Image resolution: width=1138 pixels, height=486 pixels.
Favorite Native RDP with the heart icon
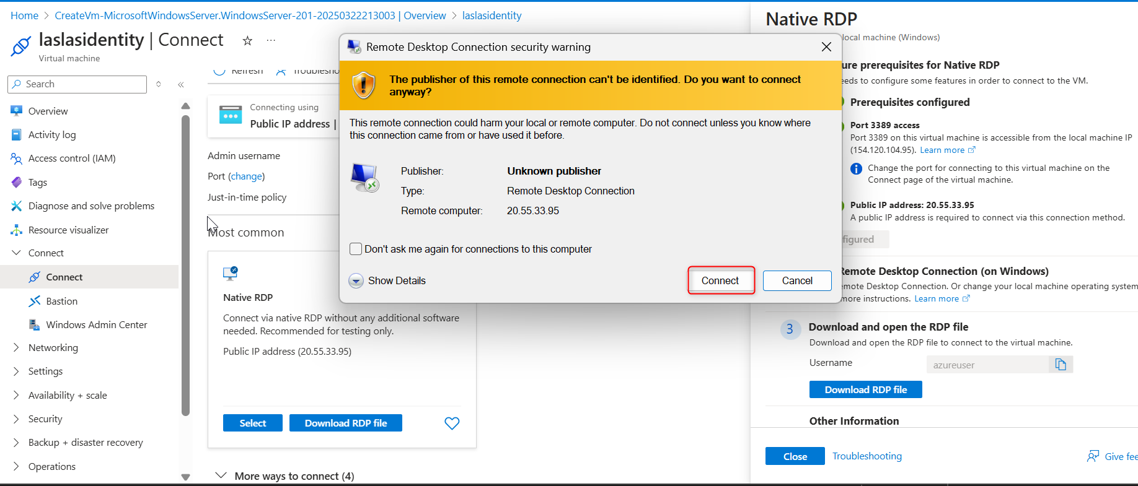452,423
